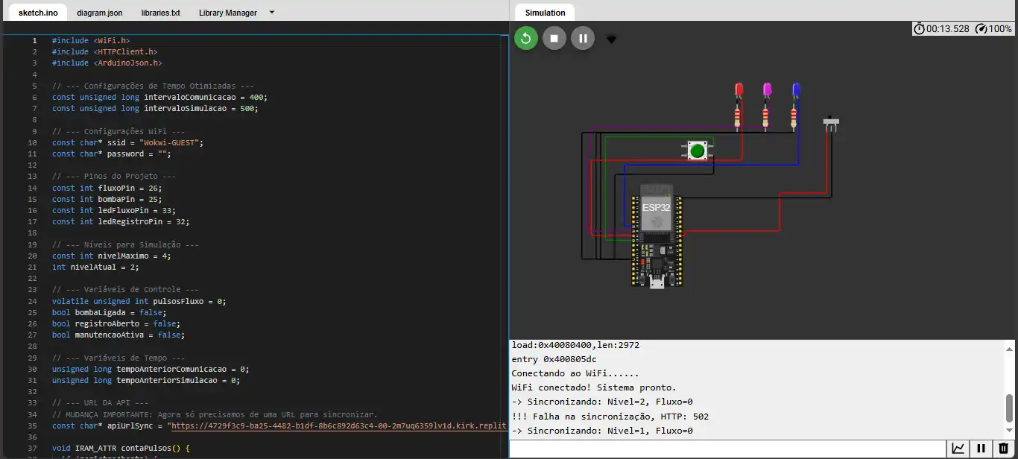Click the 'fluxoPin = 26' line
This screenshot has height=459, width=1018.
[107, 188]
